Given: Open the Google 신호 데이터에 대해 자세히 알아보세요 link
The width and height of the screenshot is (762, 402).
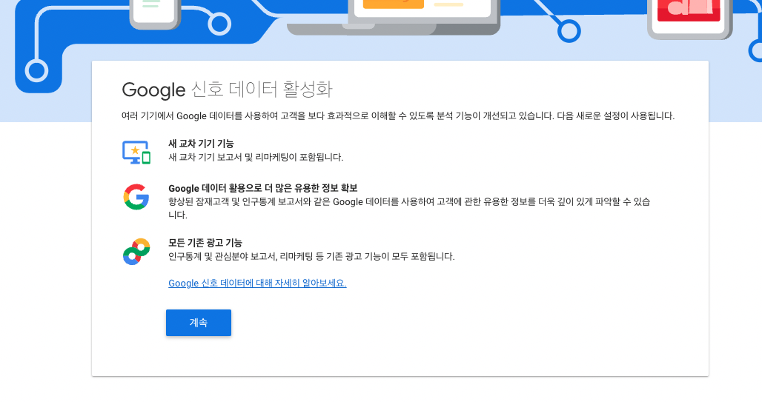Looking at the screenshot, I should click(x=257, y=283).
